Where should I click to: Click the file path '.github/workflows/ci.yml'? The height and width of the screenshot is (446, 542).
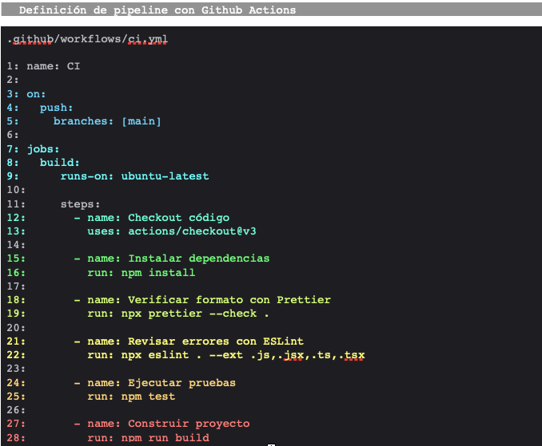[87, 39]
